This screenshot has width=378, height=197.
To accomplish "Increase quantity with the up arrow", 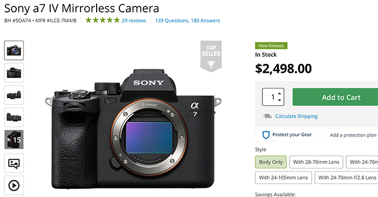I will click(279, 93).
